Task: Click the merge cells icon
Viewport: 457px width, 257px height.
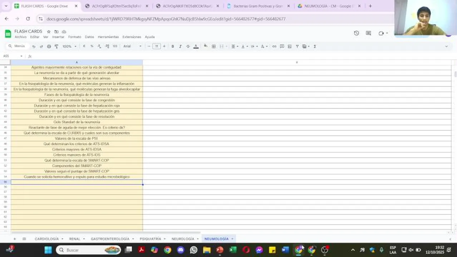Action: tap(222, 46)
